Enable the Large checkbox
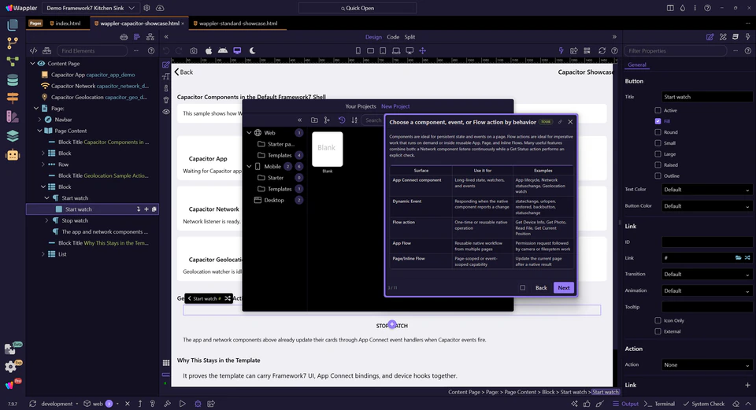The height and width of the screenshot is (410, 756). [x=658, y=154]
